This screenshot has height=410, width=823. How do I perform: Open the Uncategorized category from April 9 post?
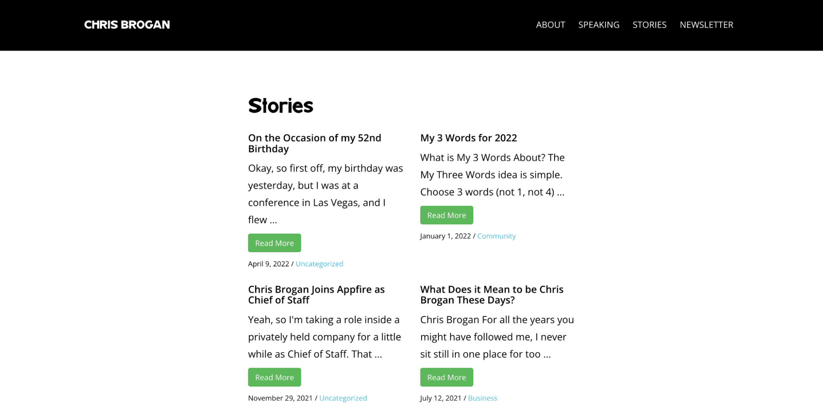pos(319,264)
